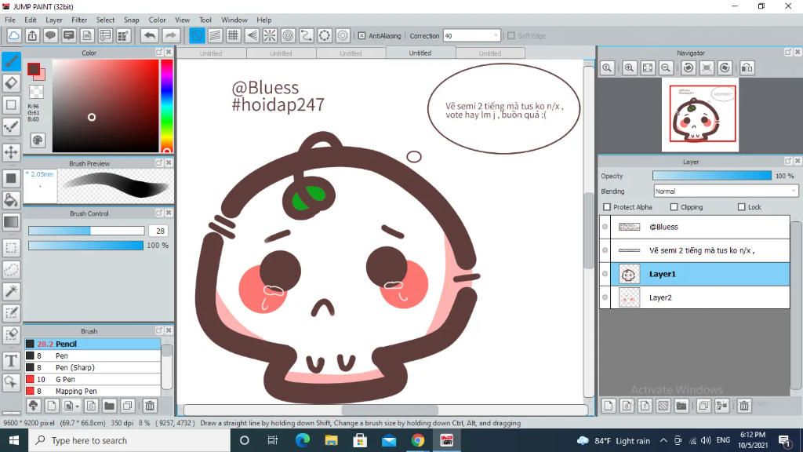Select the Text tool

click(x=11, y=361)
